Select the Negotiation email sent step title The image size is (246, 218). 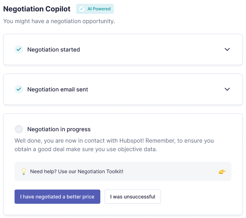(58, 89)
